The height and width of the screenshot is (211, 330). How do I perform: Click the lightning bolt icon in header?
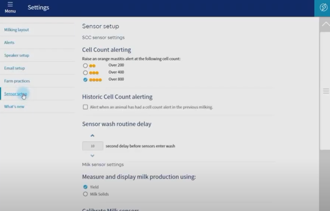point(323,7)
